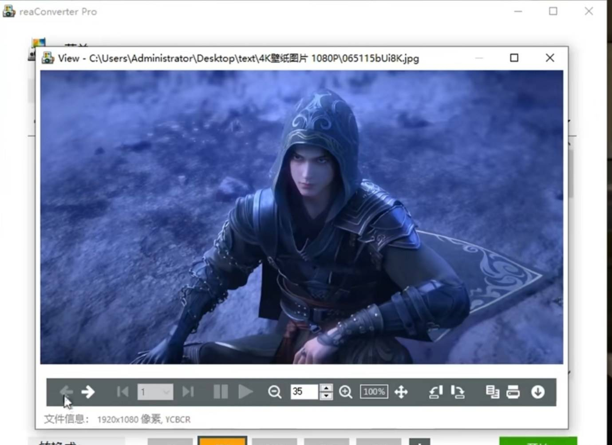Save image with the download arrow icon

tap(538, 392)
